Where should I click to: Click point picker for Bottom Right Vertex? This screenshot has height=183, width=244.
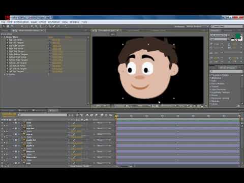click(x=50, y=57)
